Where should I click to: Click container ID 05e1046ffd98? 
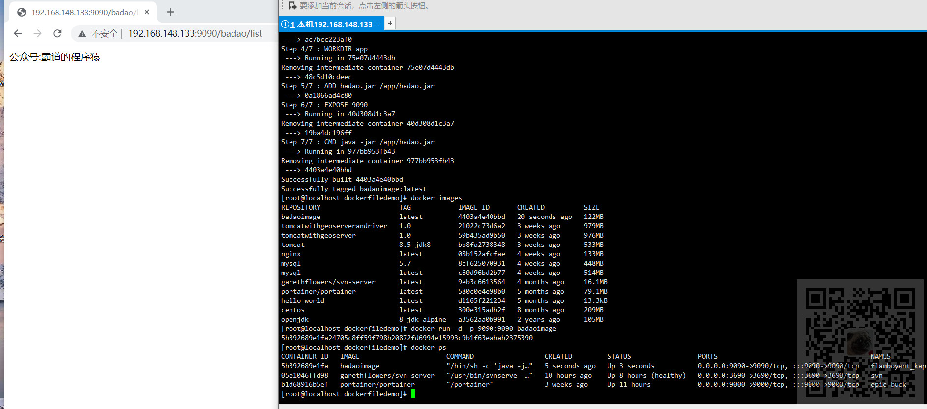tap(305, 375)
